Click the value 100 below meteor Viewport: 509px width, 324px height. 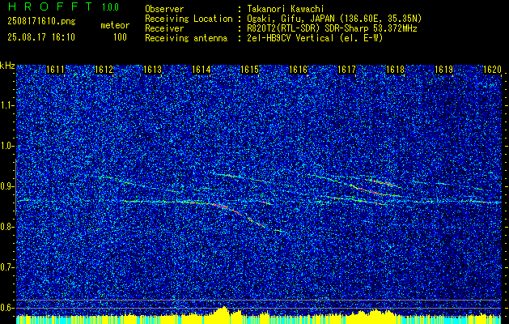(x=120, y=37)
